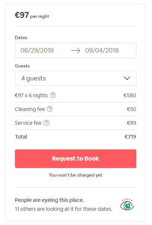Viewport: 152px width, 225px height.
Task: Click the arrow between the two dates
Action: point(76,50)
